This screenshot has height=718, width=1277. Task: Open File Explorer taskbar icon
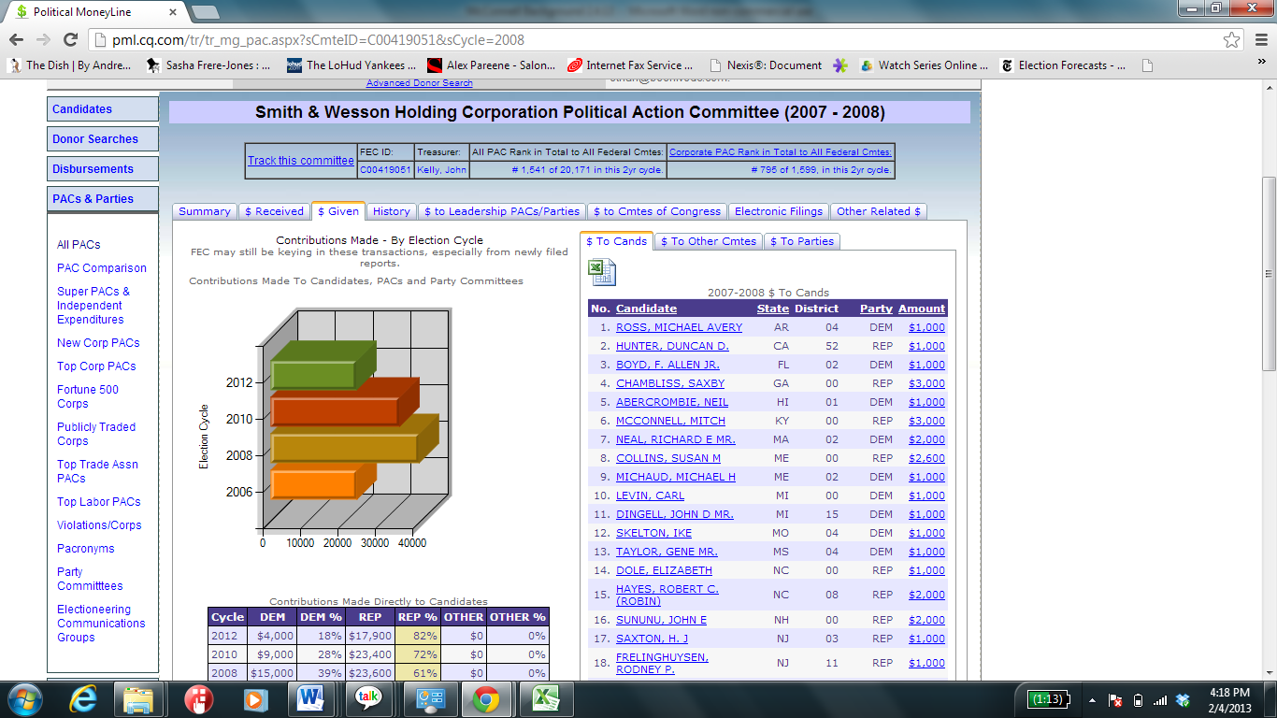(x=138, y=699)
